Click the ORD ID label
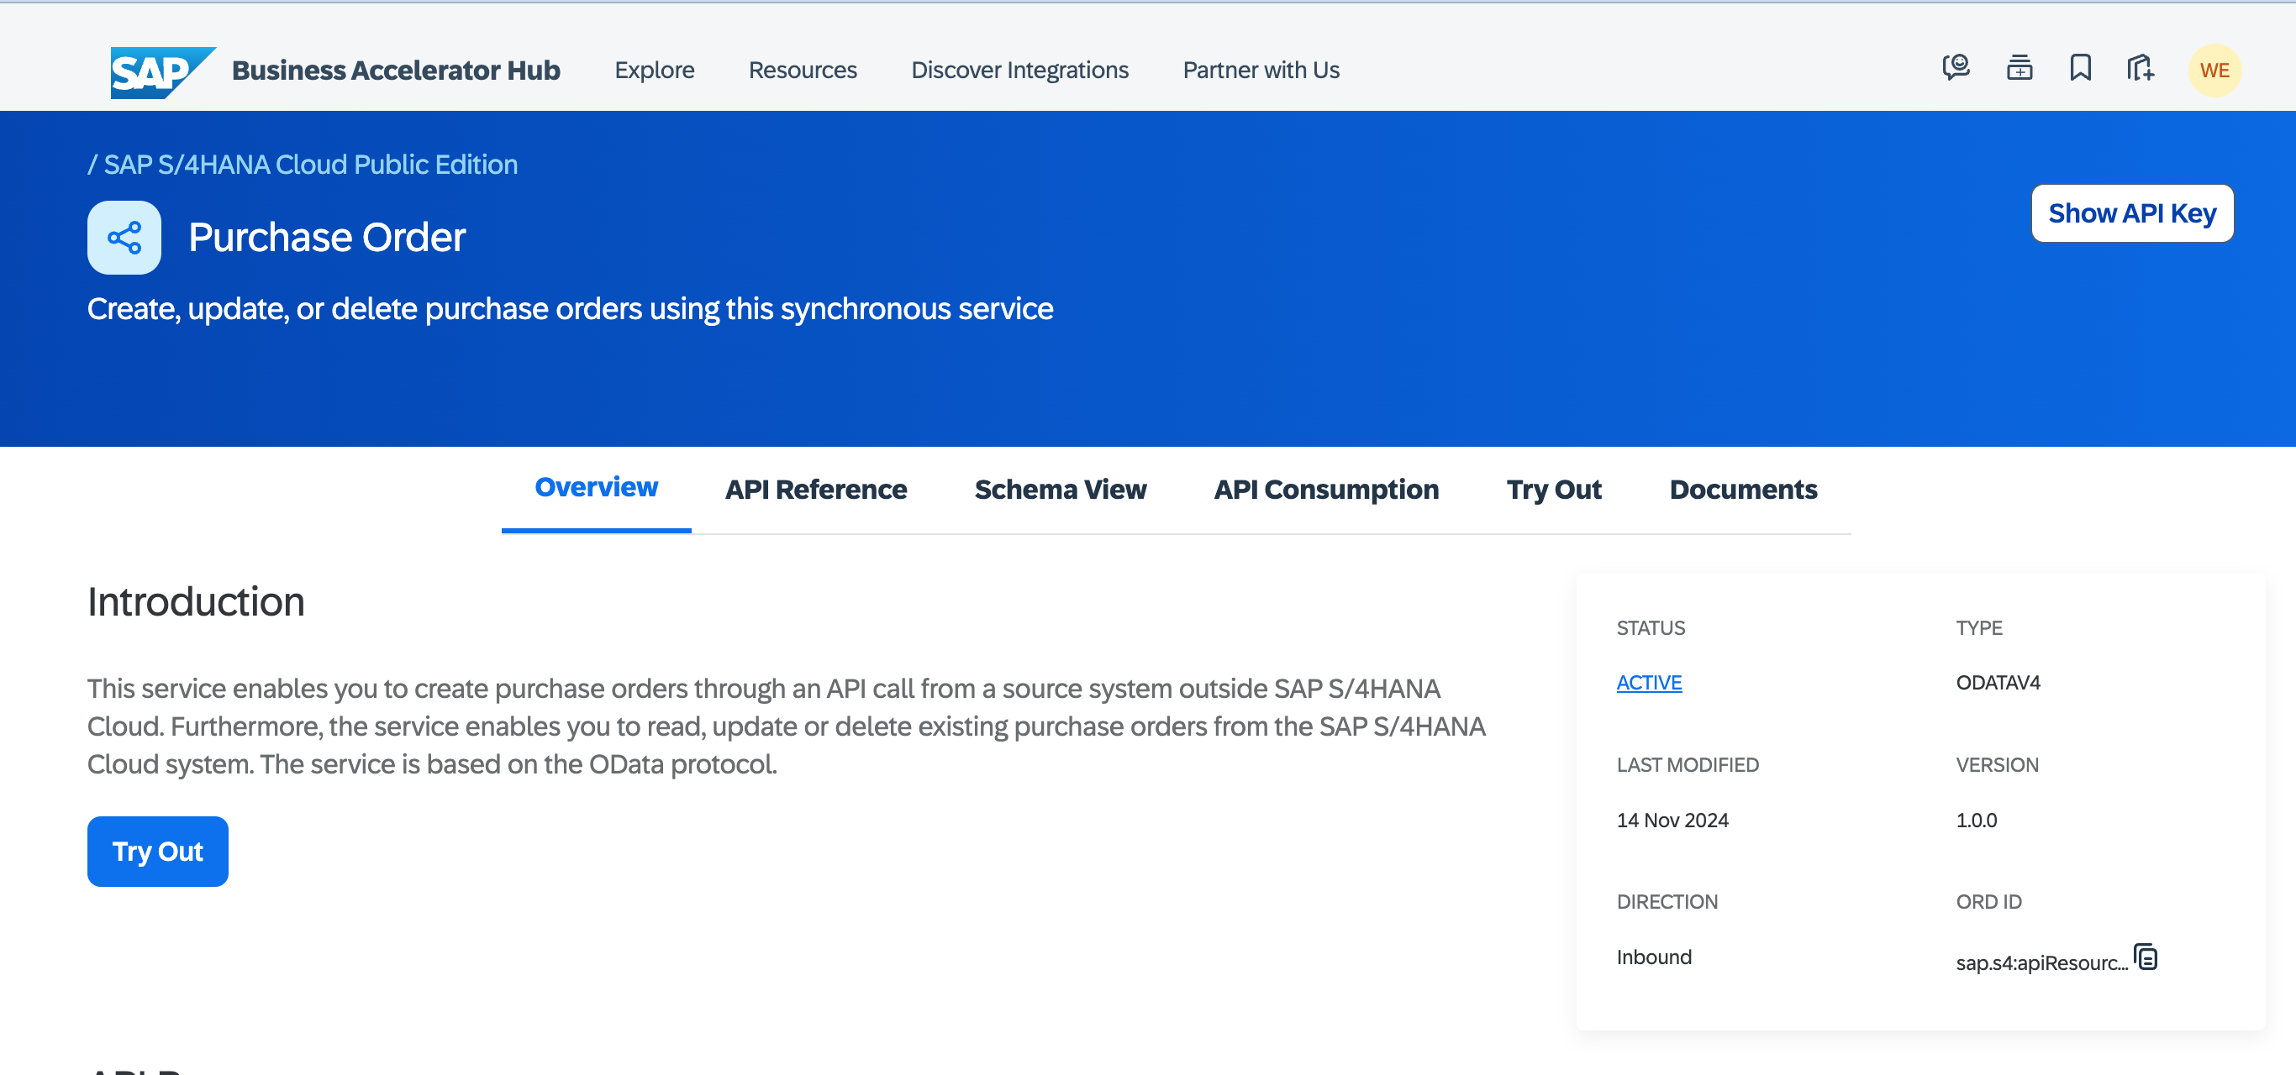Screen dimensions: 2296x1075 (1989, 902)
